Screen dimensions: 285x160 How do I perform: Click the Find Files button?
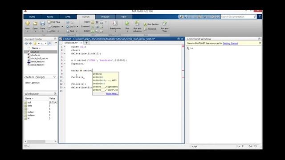click(x=54, y=22)
